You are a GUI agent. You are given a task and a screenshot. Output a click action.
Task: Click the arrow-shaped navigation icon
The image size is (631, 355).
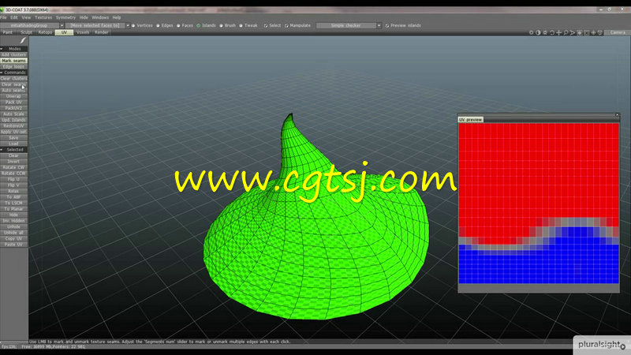pos(573,32)
